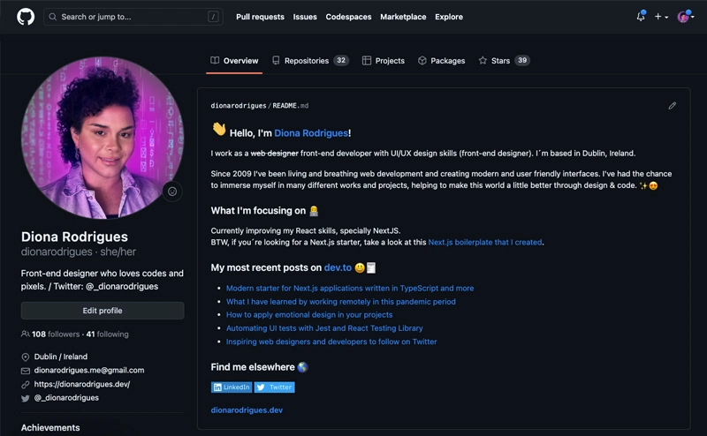The image size is (707, 436).
Task: Go to Marketplace in the header
Action: coord(403,17)
